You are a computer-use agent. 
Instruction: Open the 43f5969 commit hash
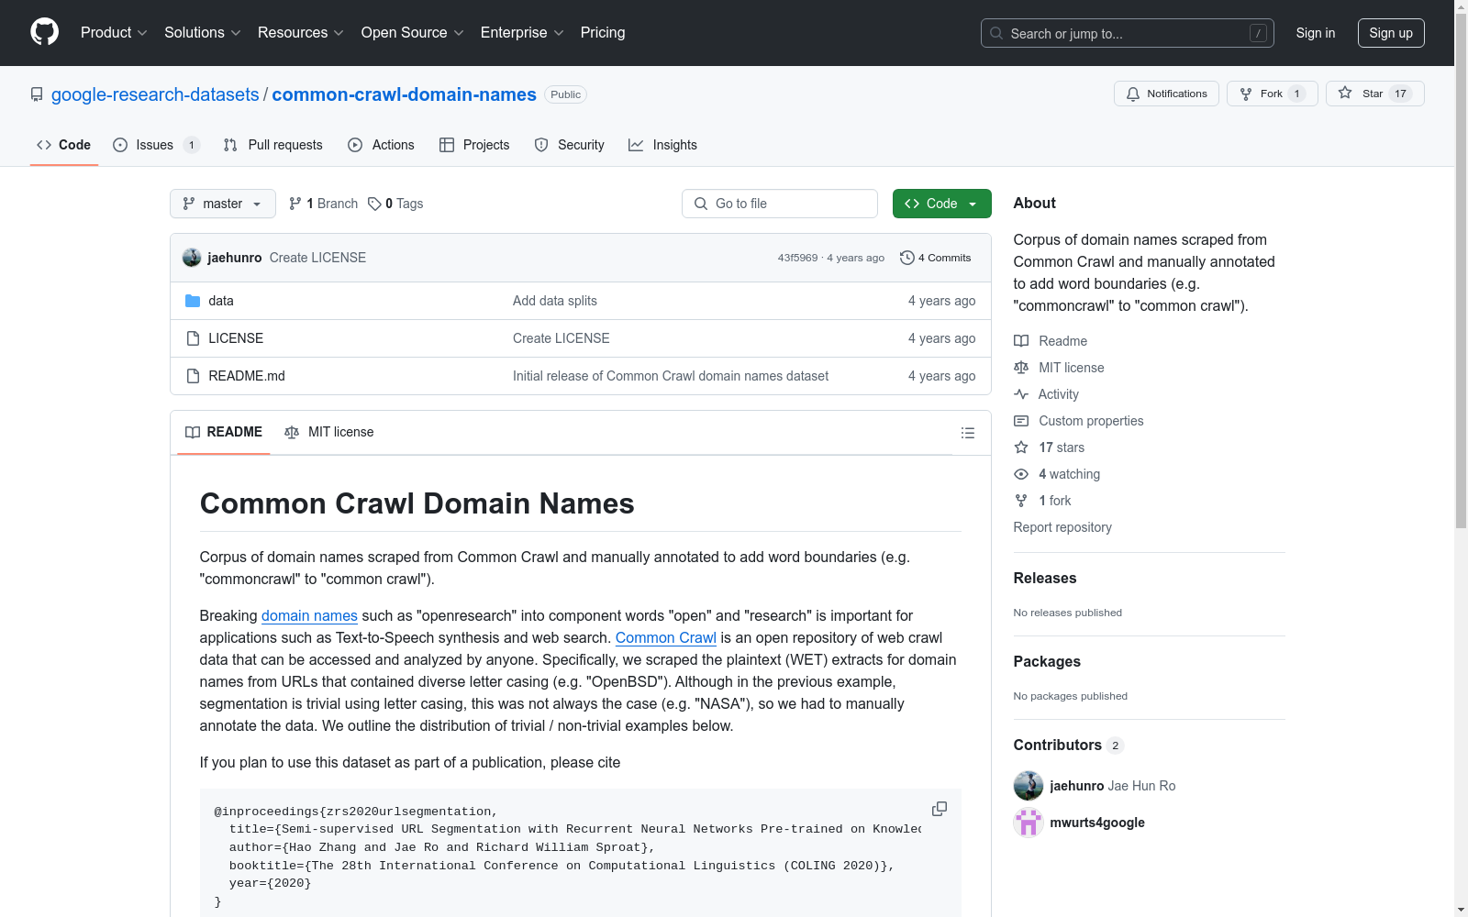click(x=797, y=258)
